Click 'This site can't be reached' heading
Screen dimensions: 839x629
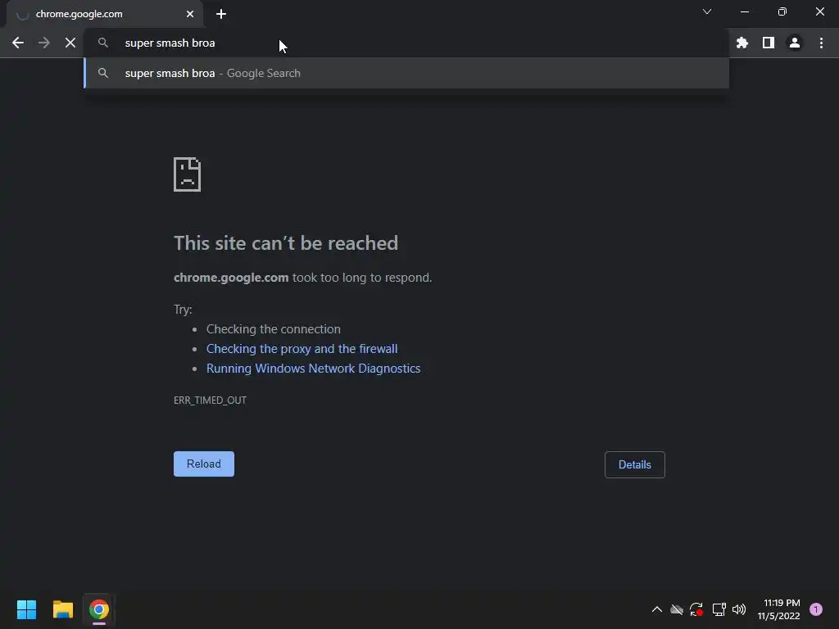pos(286,243)
